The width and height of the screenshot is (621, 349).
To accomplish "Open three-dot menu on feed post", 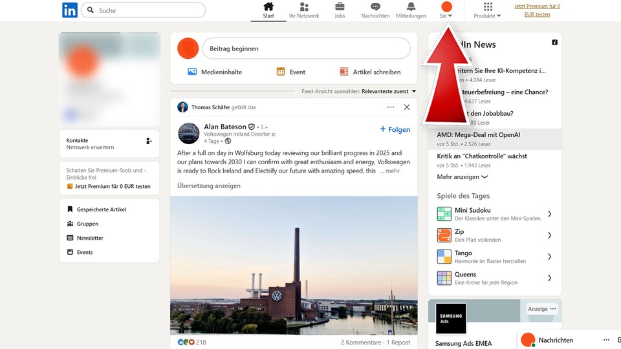I will pyautogui.click(x=391, y=107).
